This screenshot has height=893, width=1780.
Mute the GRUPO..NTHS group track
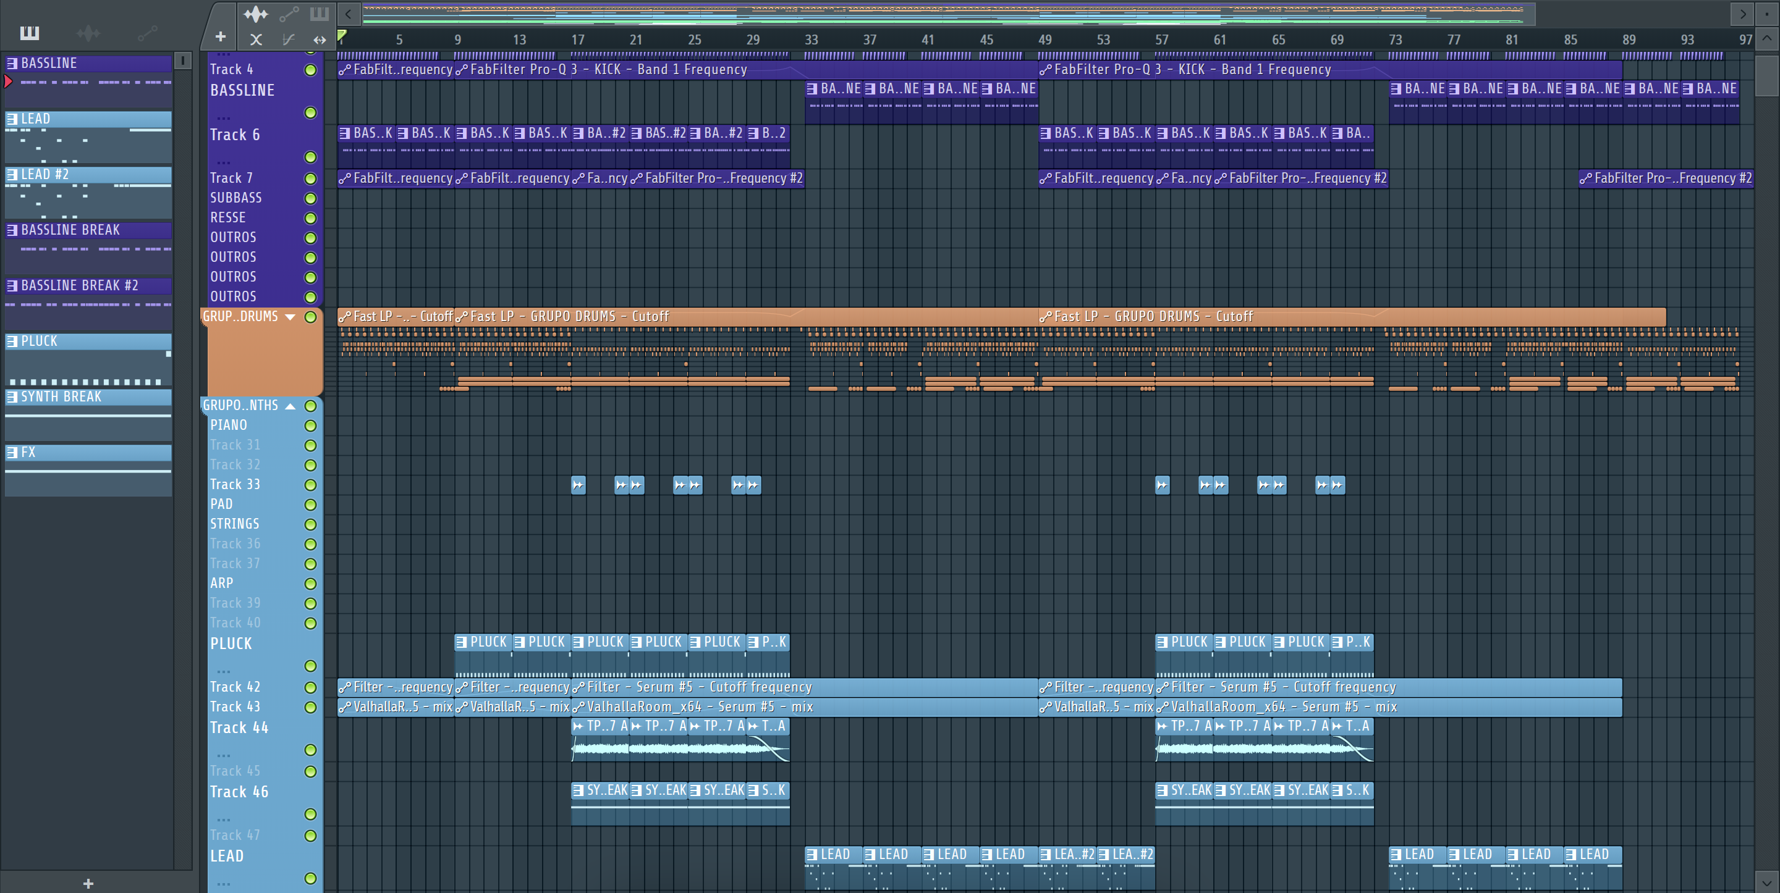310,406
